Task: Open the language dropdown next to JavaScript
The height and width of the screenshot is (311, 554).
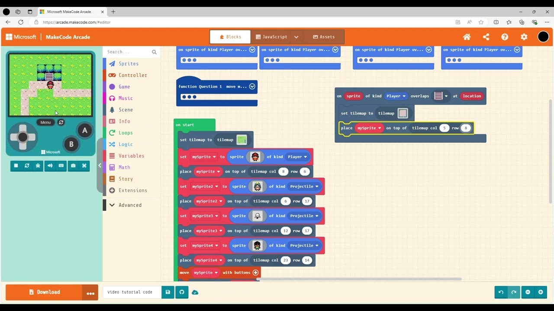Action: [296, 37]
